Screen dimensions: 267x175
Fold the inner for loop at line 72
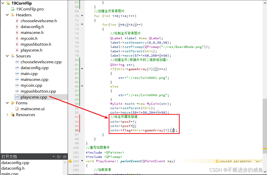coord(82,24)
